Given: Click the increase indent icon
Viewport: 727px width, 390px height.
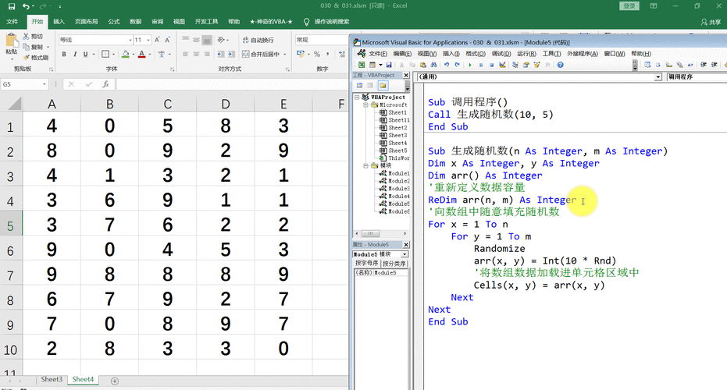Looking at the screenshot, I should point(230,54).
